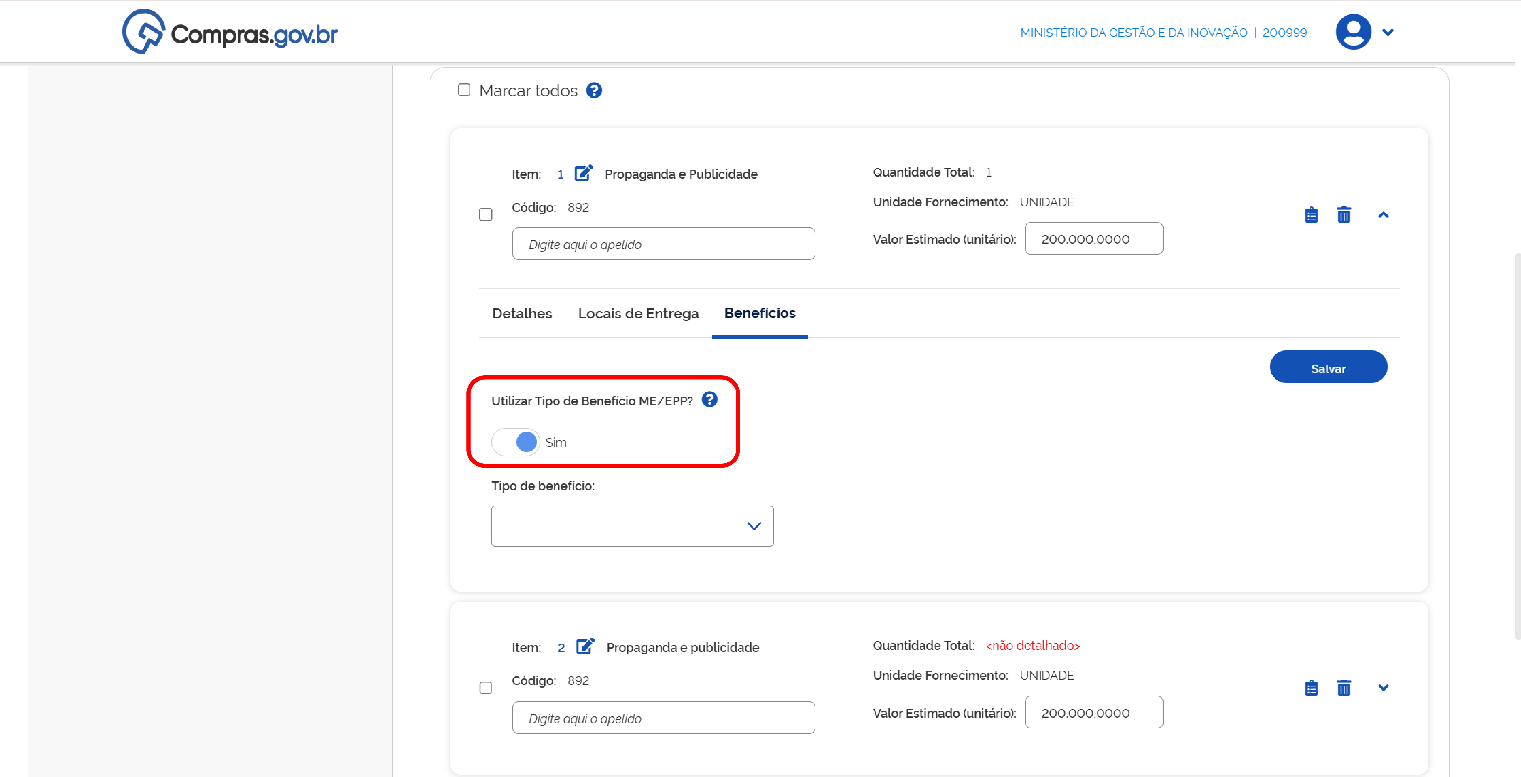Viewport: 1521px width, 777px height.
Task: Click the item number 2 link
Action: click(561, 648)
